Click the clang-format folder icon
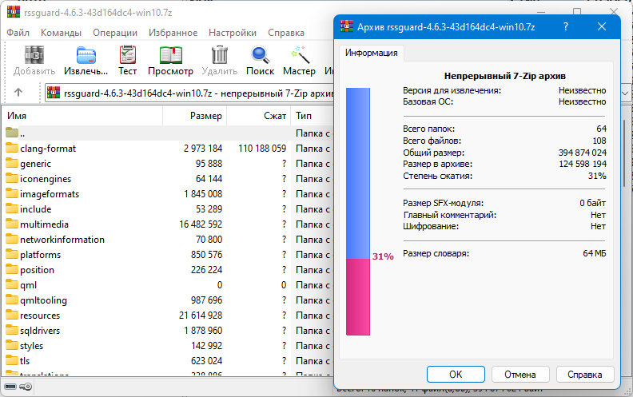Screen dimensions: 633x397 click(12, 148)
